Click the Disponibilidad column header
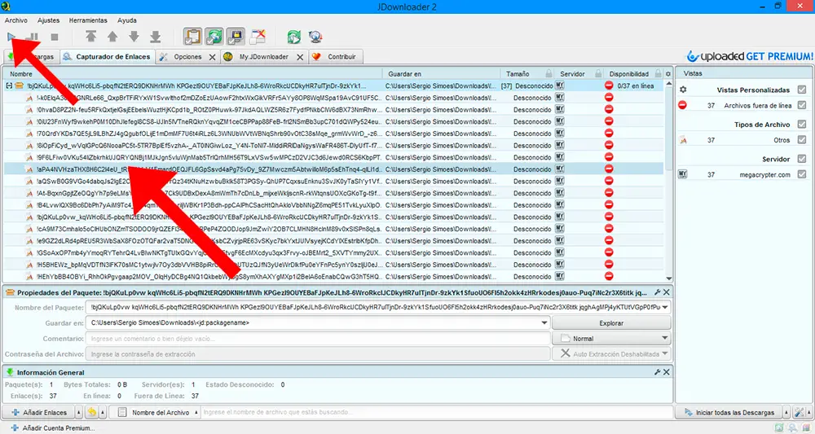 634,74
